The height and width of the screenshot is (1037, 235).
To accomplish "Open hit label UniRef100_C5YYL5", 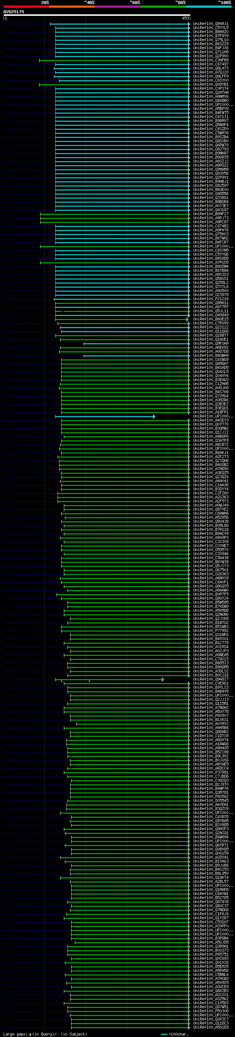I will pyautogui.click(x=211, y=28).
